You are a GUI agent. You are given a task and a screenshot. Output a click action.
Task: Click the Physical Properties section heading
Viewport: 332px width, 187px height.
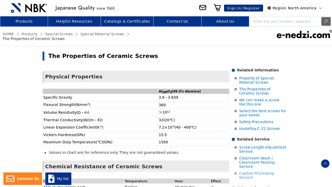pyautogui.click(x=74, y=77)
